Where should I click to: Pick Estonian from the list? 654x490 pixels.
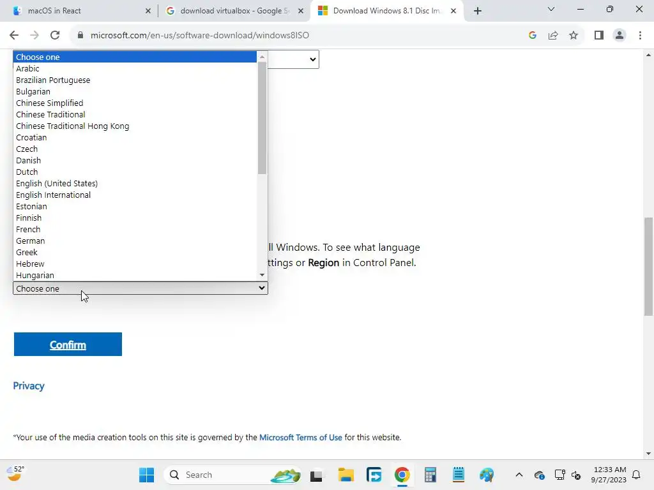coord(135,206)
